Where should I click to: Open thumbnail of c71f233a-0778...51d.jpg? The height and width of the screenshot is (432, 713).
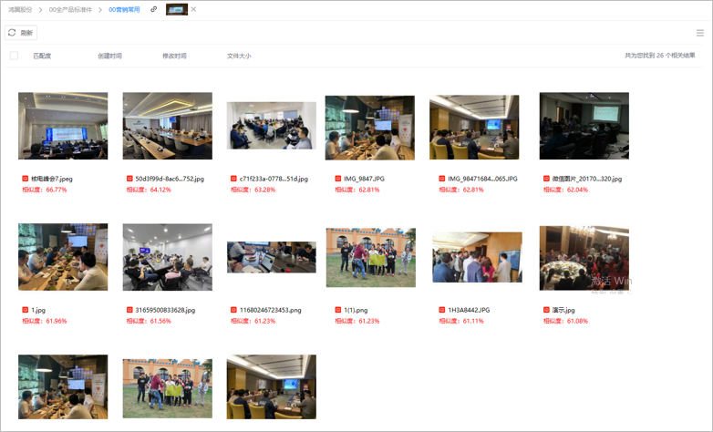point(272,126)
